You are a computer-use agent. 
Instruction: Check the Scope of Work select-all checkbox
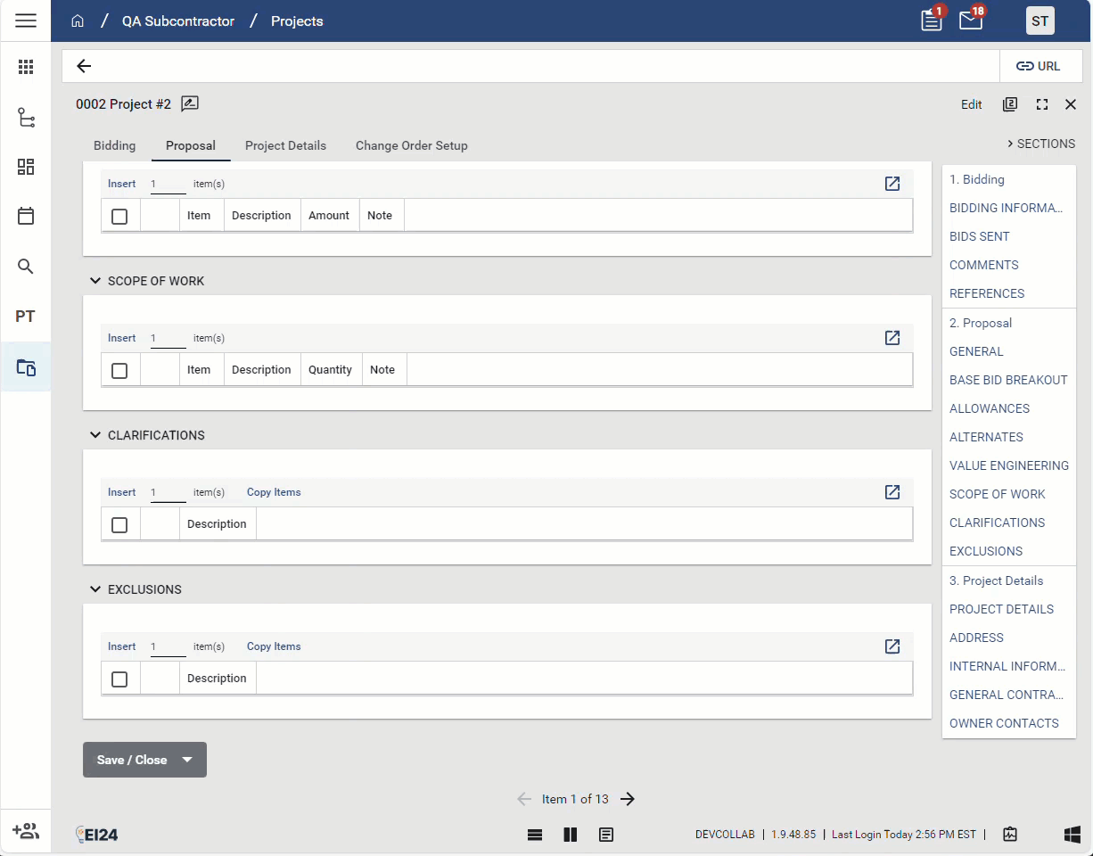click(119, 370)
